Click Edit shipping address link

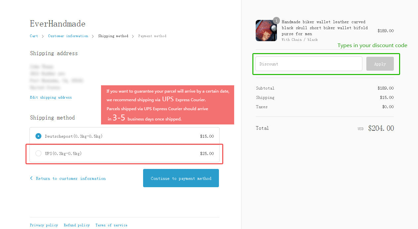[x=51, y=97]
